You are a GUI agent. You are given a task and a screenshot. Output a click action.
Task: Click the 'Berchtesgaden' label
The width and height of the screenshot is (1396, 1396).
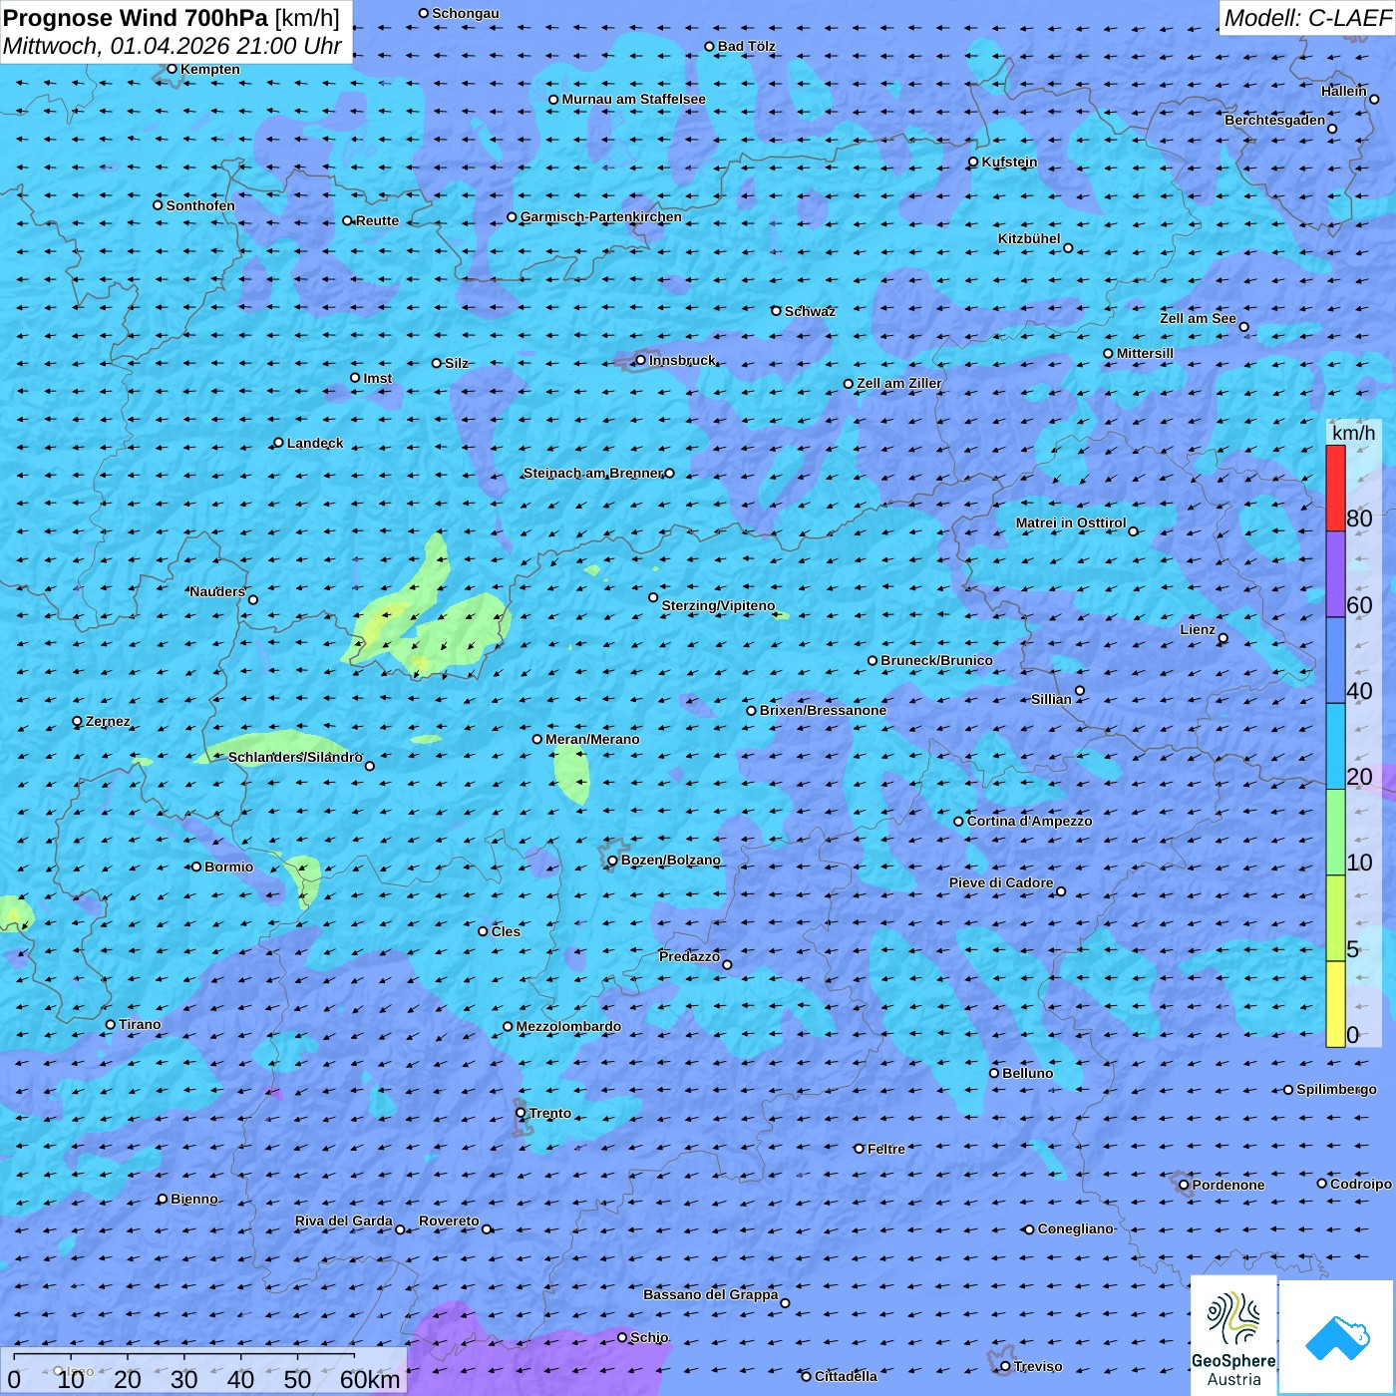click(x=1275, y=120)
